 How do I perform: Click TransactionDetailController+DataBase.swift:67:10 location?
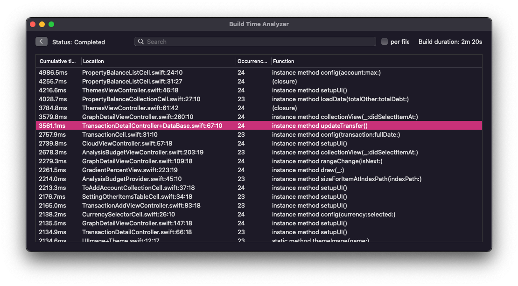152,126
